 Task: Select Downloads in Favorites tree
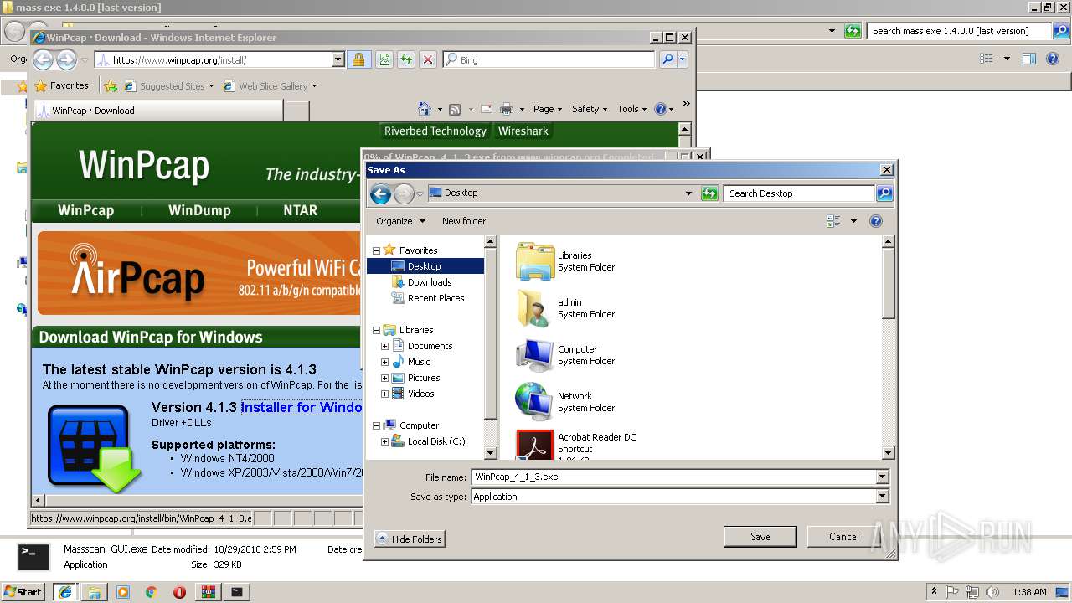click(x=430, y=282)
